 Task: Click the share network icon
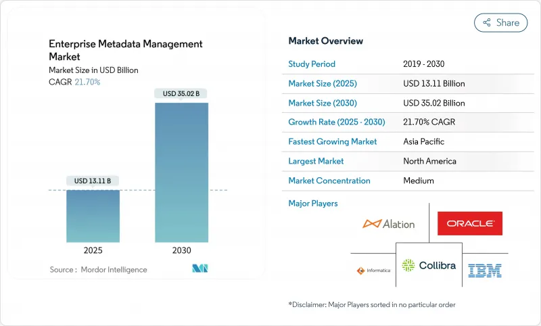(486, 22)
